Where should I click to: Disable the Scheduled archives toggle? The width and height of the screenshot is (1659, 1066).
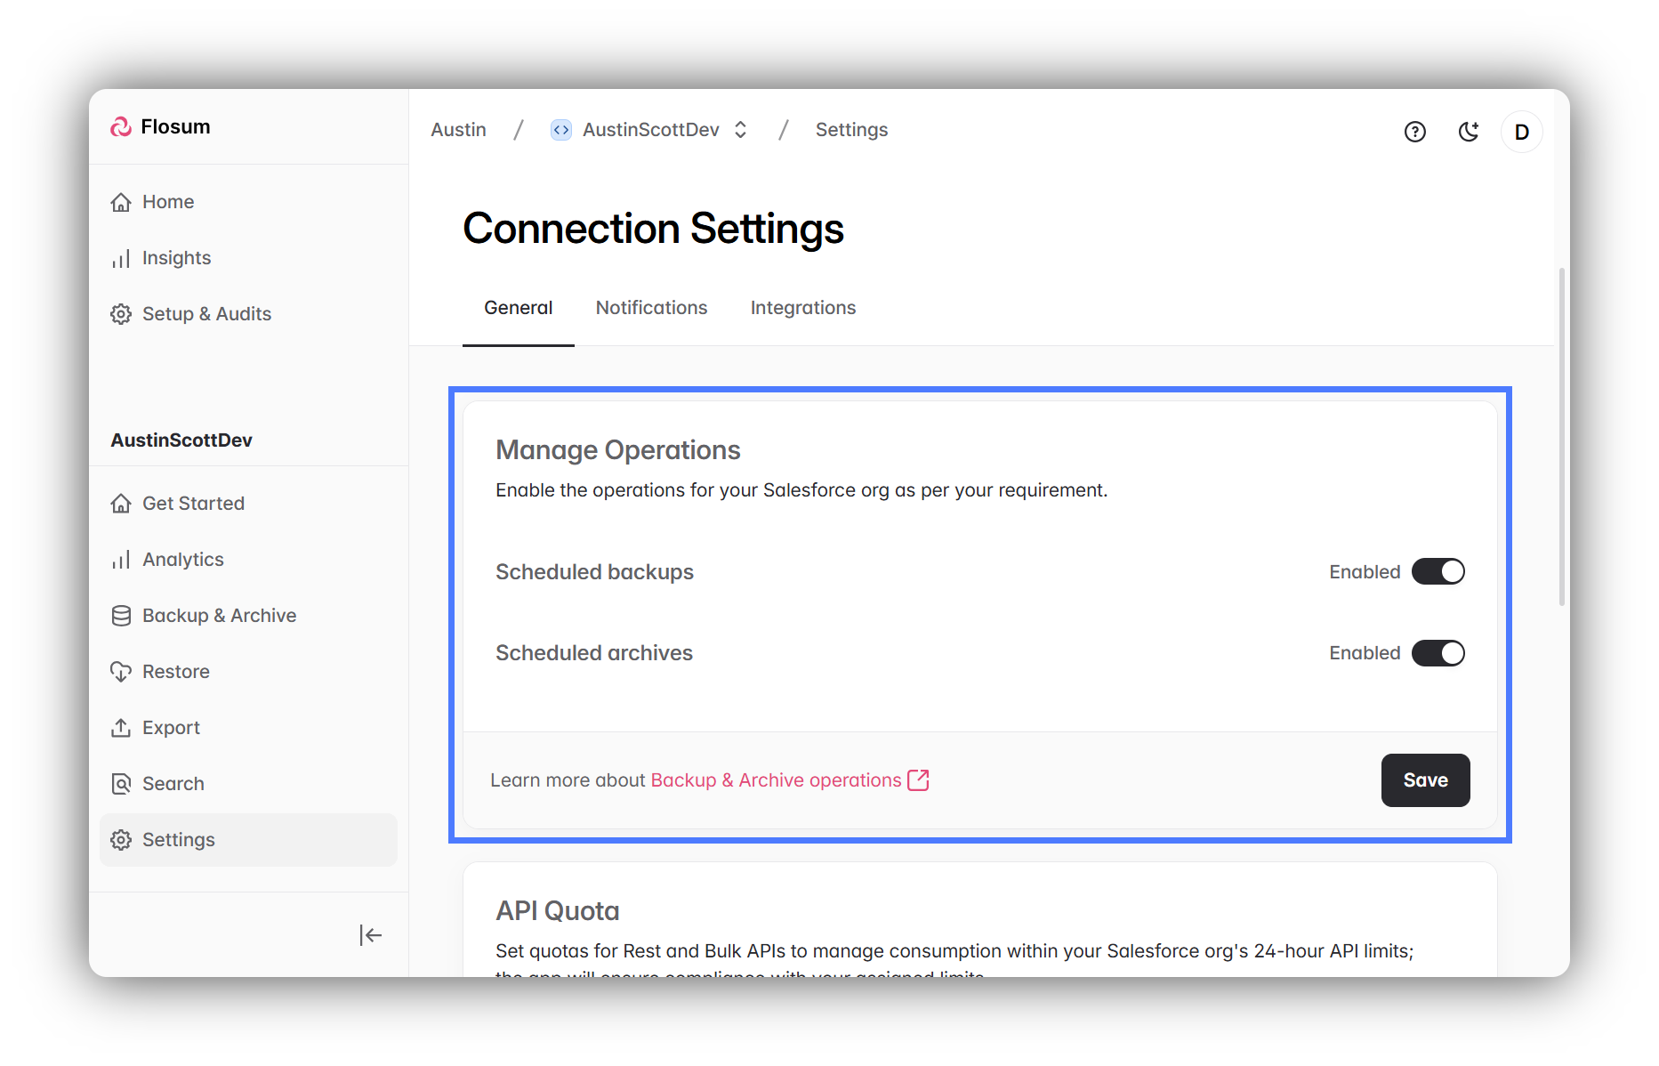1438,653
